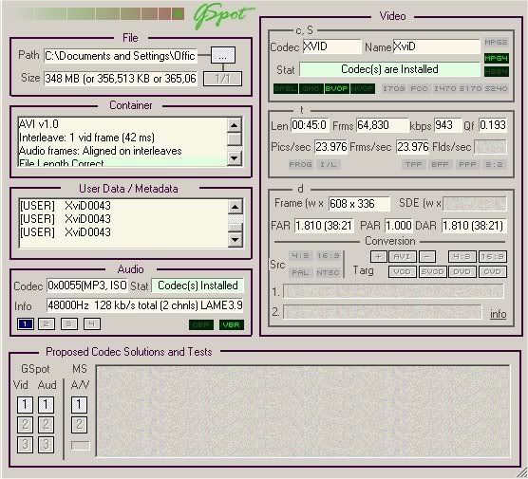Click the conversion minus (-) button
Image resolution: width=528 pixels, height=479 pixels.
427,257
